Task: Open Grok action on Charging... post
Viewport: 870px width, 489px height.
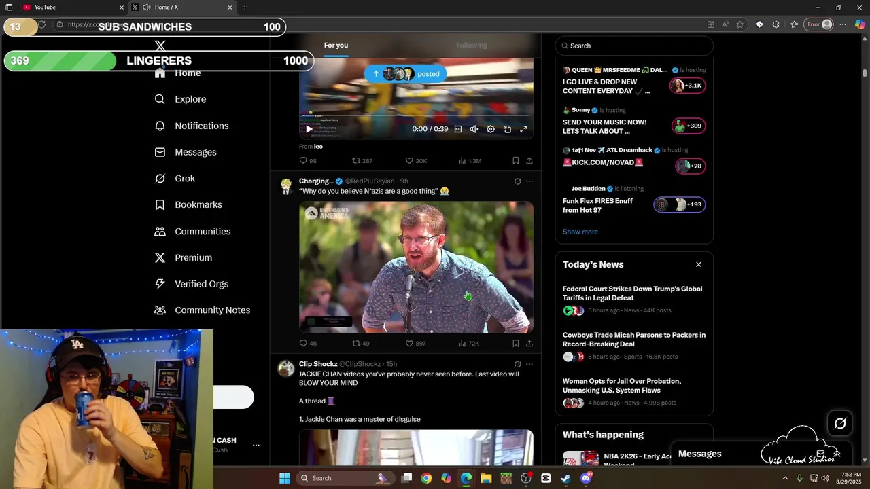Action: point(517,181)
